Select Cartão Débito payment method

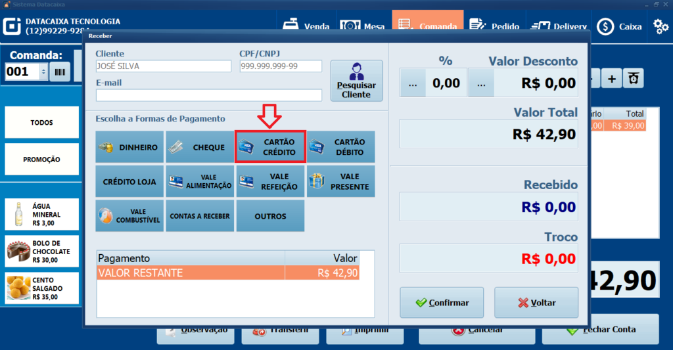tap(340, 147)
